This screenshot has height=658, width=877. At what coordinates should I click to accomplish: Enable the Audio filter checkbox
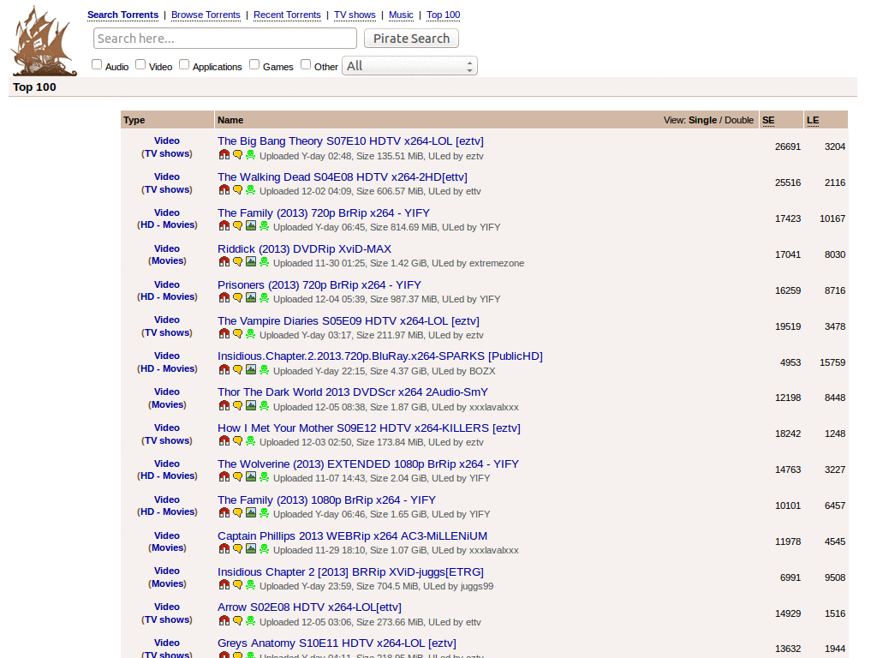coord(97,63)
